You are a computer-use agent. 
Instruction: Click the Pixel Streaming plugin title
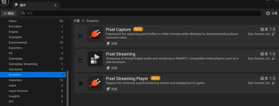pyautogui.click(x=120, y=54)
